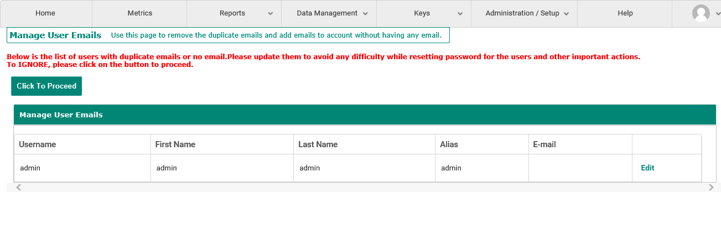Open the user profile avatar icon
Screen dimensions: 721x228
pos(701,13)
